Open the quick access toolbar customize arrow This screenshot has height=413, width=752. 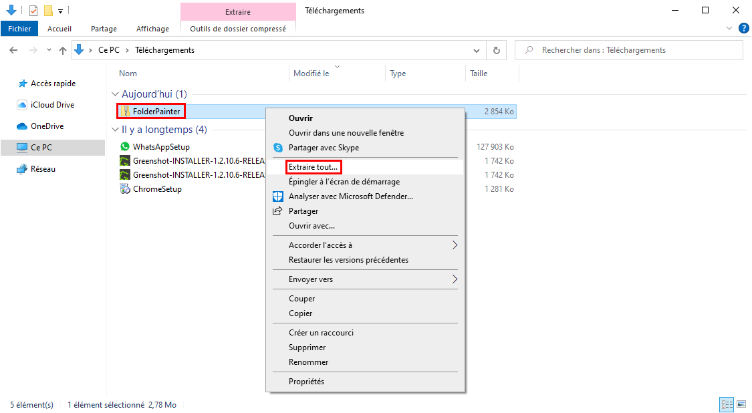tap(60, 11)
